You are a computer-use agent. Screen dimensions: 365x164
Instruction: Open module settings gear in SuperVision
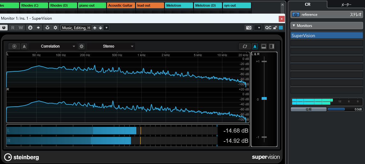pos(82,46)
